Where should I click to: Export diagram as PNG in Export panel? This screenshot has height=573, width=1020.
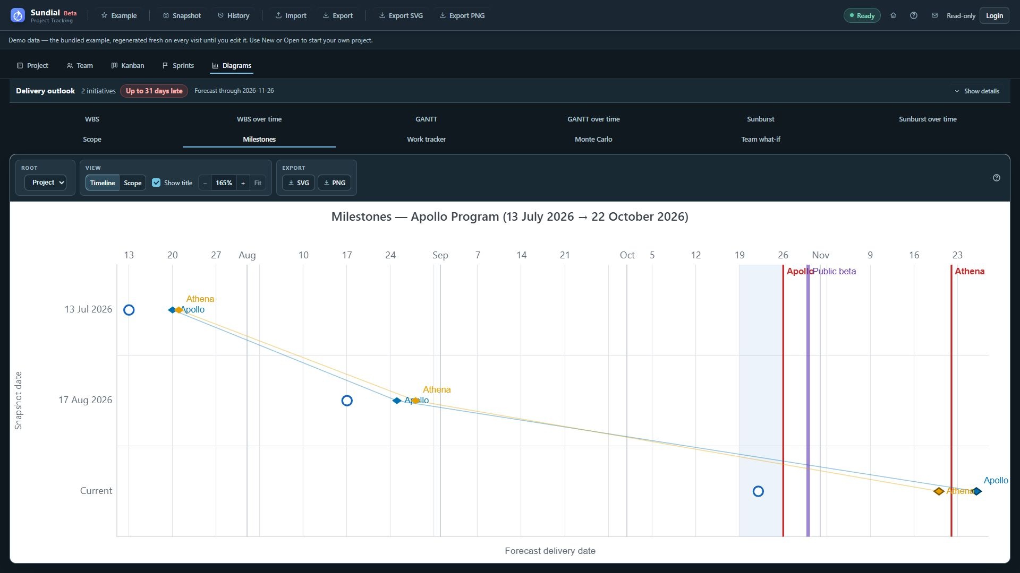tap(334, 183)
